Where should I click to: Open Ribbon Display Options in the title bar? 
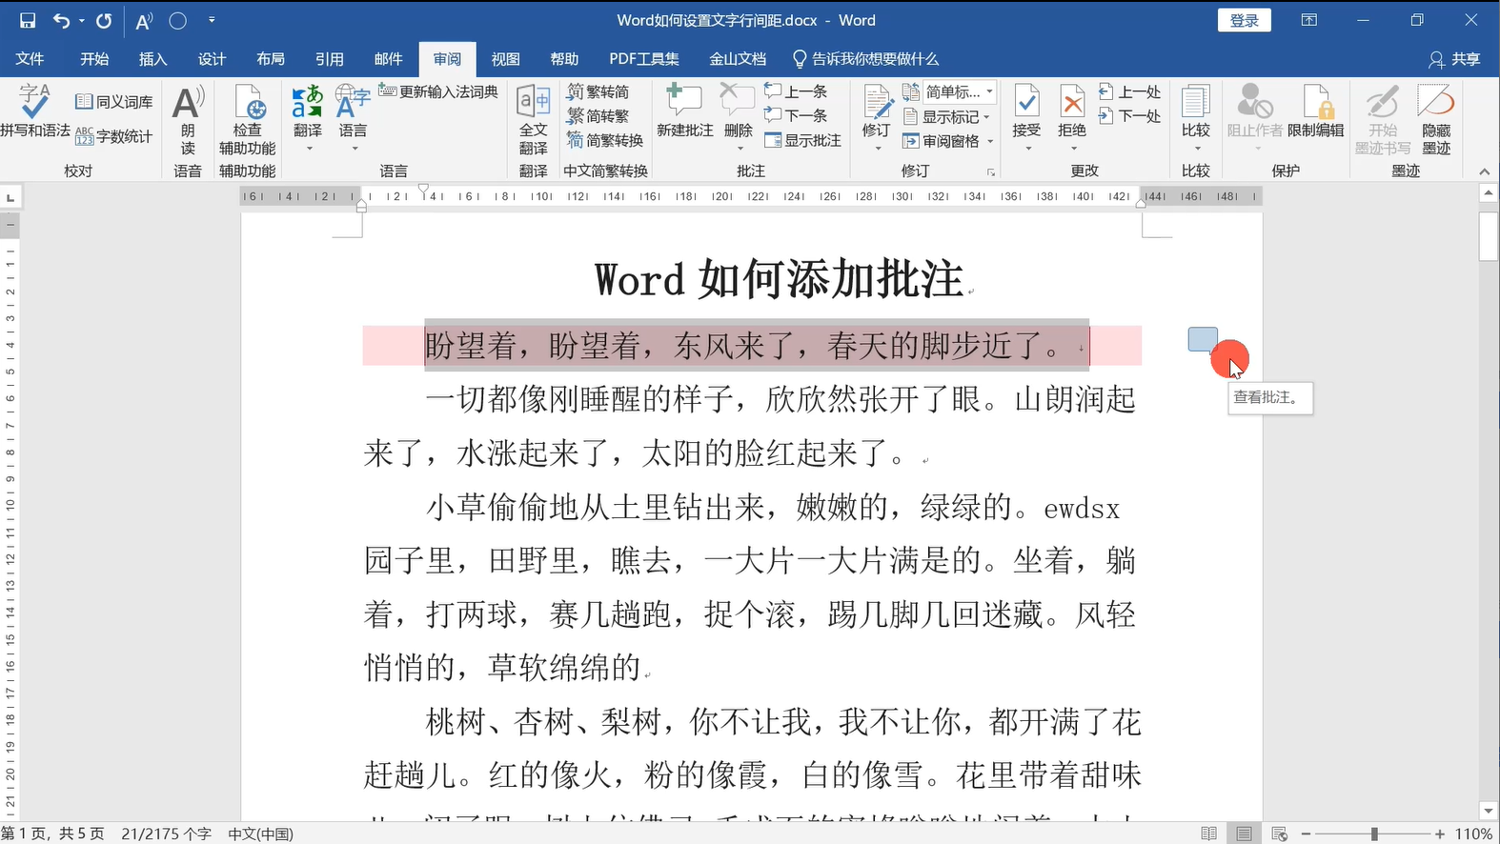coord(1310,20)
